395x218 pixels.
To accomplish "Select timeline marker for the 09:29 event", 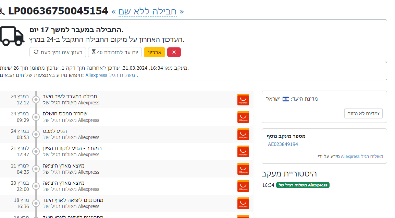I will [36, 117].
